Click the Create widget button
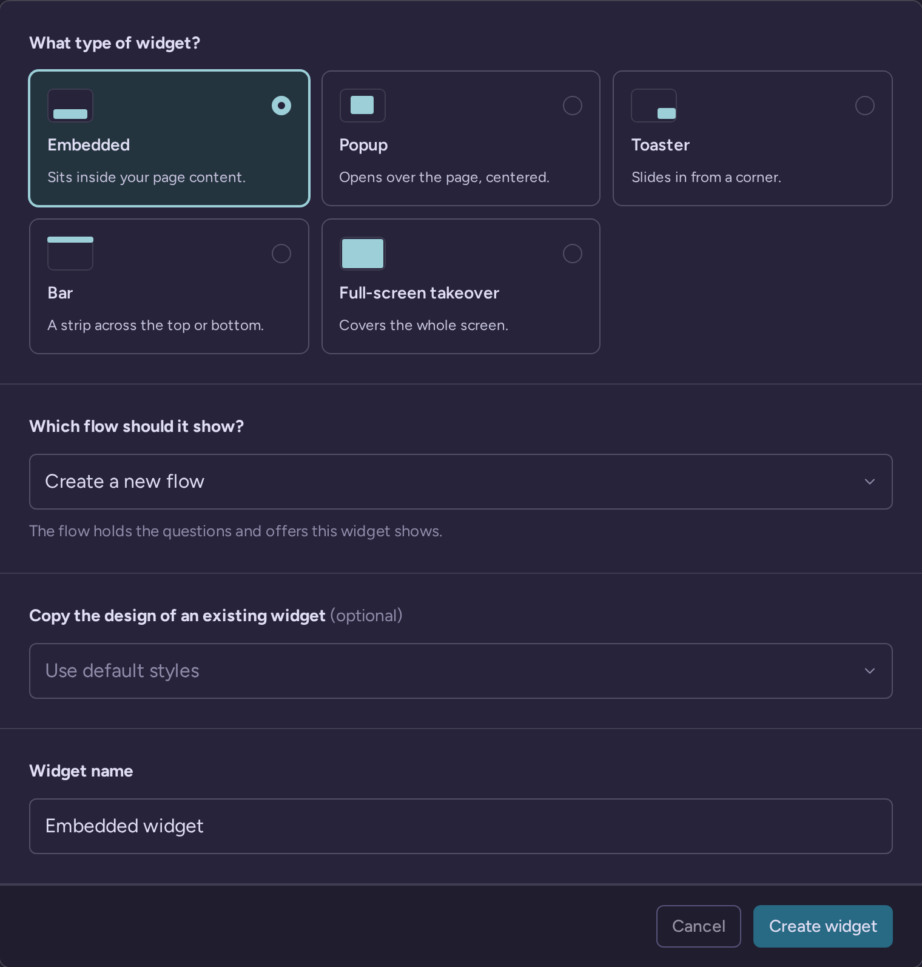The width and height of the screenshot is (922, 967). (823, 926)
